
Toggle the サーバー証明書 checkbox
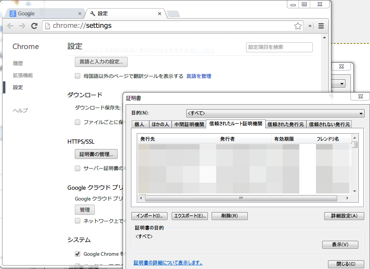click(x=77, y=169)
